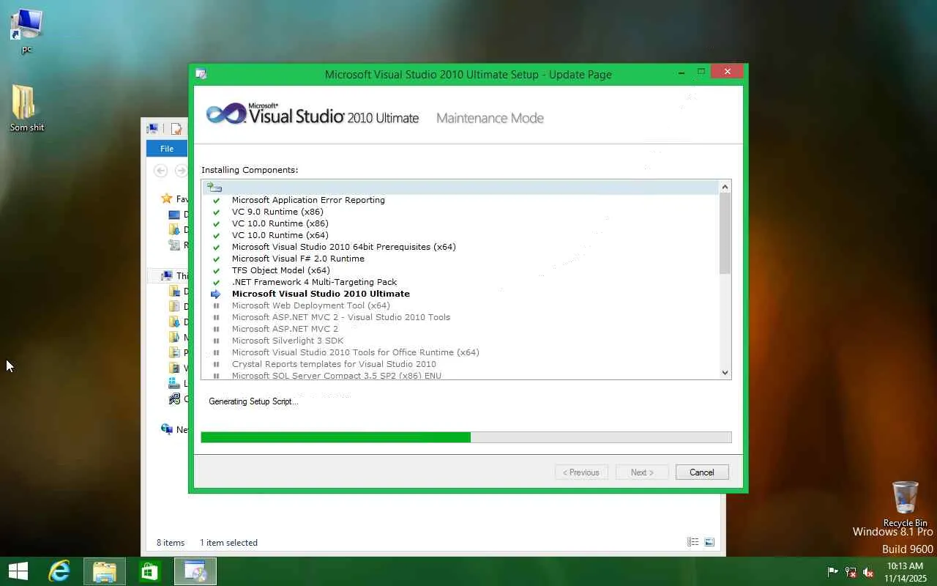Click the pending icon beside Microsoft Silverlight 3 SDK
Viewport: 937px width, 586px height.
[x=216, y=341]
